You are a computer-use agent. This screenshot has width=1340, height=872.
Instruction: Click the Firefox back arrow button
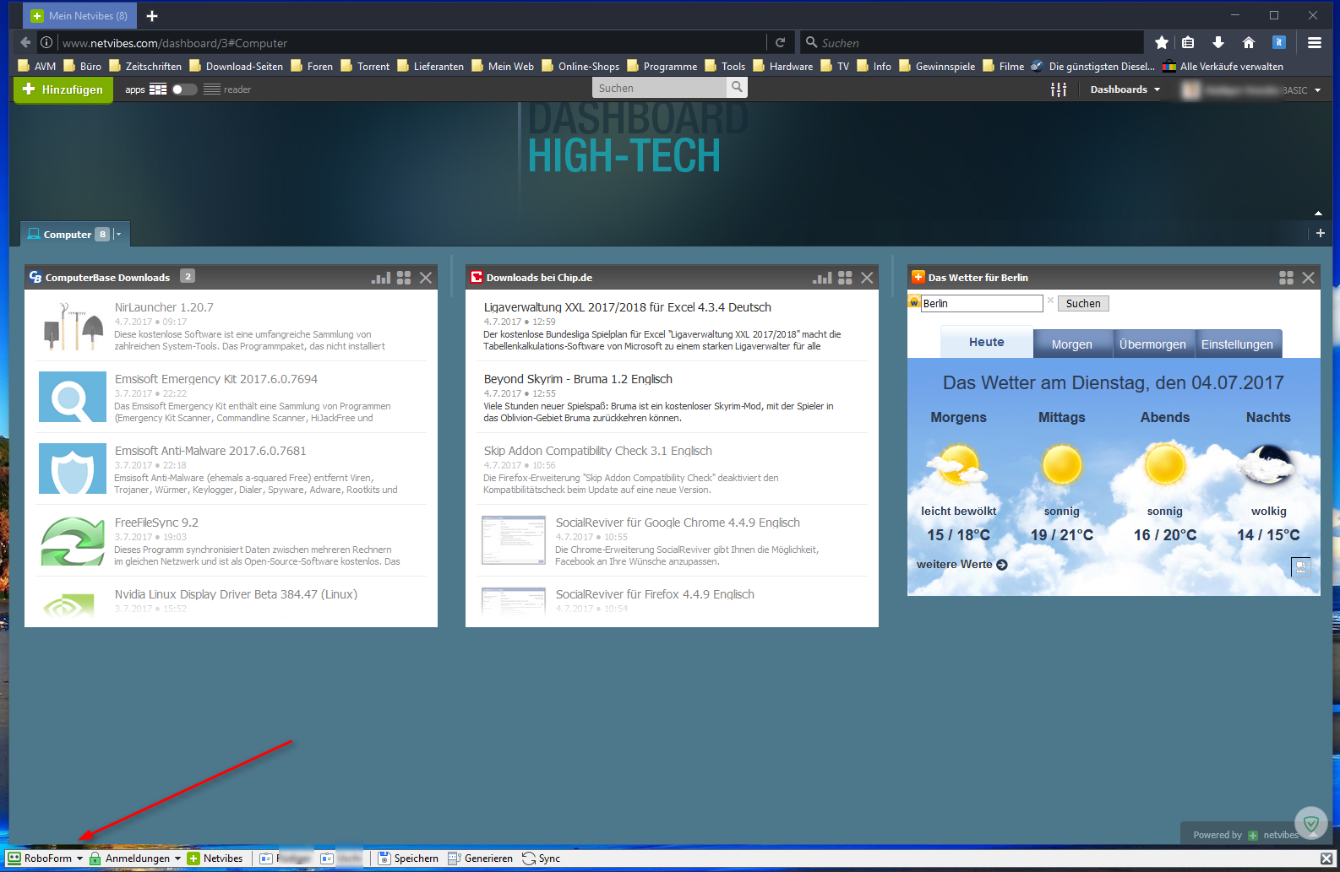click(25, 42)
